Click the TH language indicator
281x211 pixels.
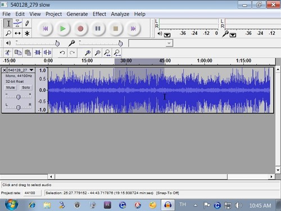(183, 204)
